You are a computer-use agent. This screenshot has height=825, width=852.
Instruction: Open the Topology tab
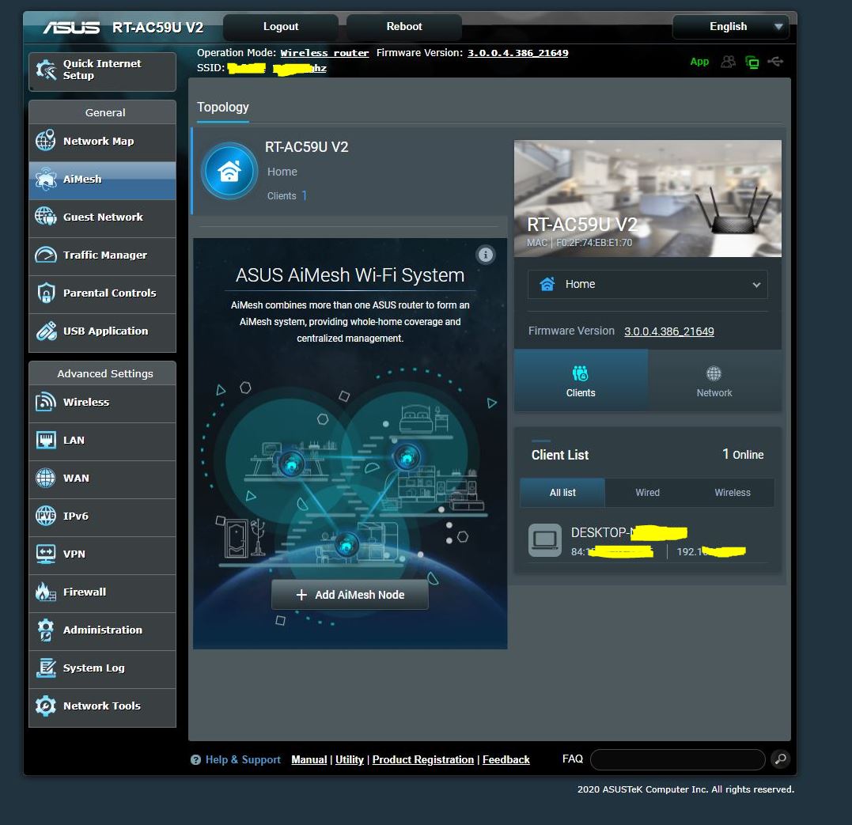(223, 107)
